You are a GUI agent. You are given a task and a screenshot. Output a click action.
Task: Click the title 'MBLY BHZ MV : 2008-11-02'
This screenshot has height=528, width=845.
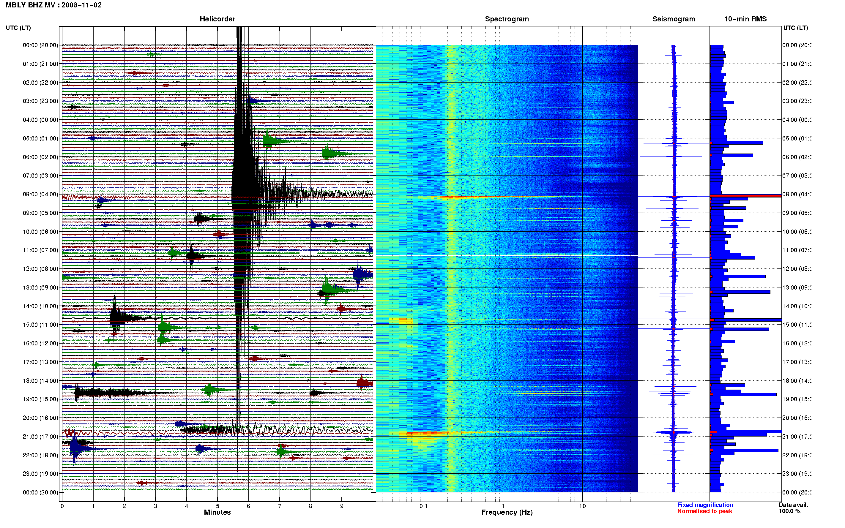[53, 5]
